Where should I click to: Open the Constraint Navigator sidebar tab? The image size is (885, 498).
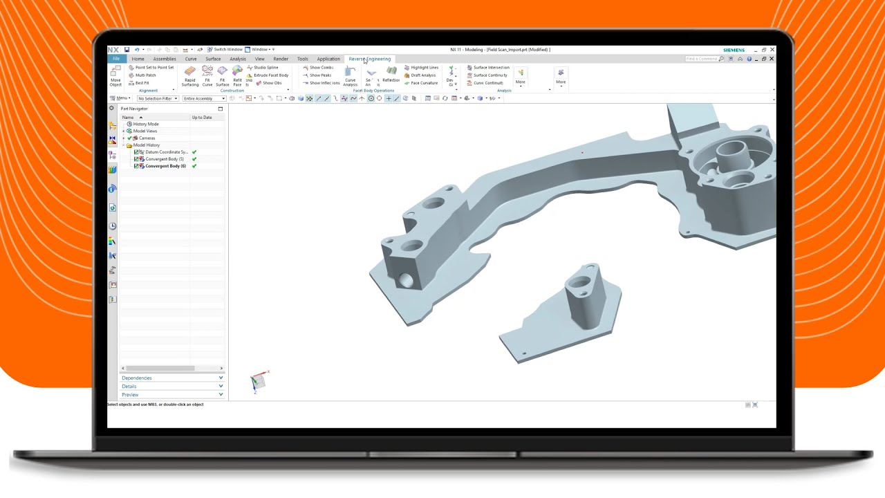113,140
